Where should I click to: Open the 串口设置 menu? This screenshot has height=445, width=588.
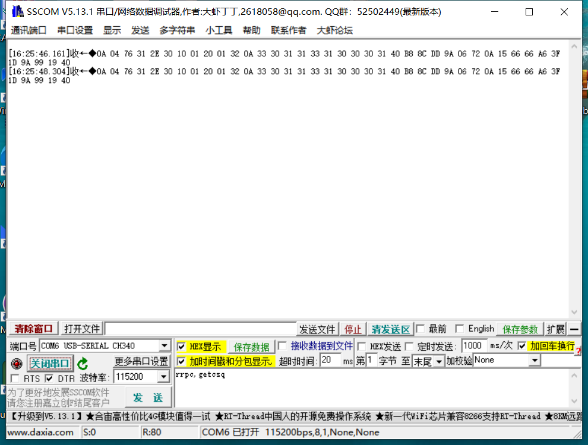tap(68, 30)
